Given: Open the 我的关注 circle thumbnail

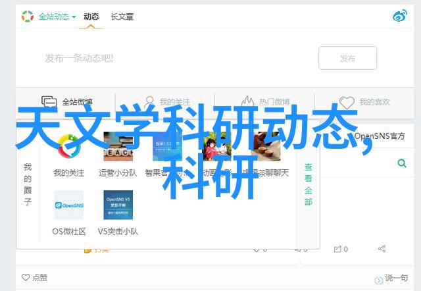Looking at the screenshot, I should (x=69, y=146).
